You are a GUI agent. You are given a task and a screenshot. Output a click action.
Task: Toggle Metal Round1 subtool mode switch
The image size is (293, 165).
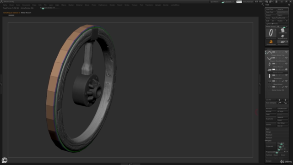(274, 69)
